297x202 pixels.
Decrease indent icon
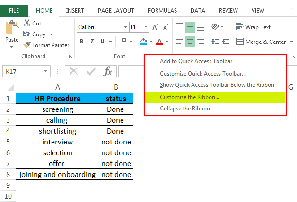tap(215, 42)
